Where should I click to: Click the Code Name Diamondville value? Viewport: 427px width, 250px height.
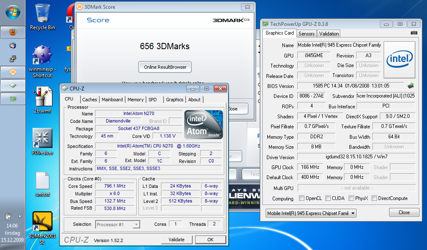point(118,121)
